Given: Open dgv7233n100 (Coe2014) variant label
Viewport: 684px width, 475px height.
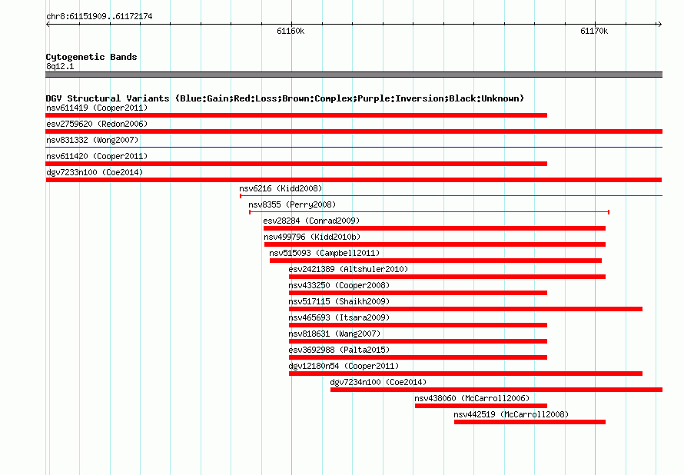Looking at the screenshot, I should tap(95, 172).
